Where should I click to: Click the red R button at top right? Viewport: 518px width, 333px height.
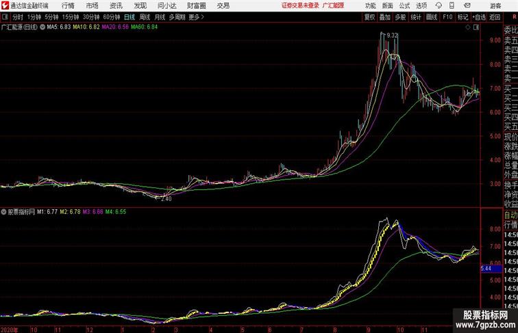tap(515, 16)
